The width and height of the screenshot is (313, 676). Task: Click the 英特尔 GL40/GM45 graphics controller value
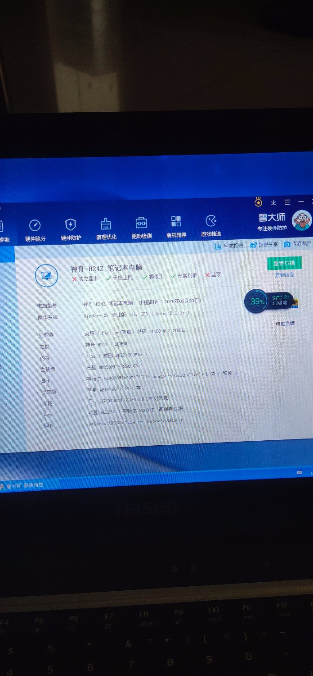pyautogui.click(x=162, y=376)
